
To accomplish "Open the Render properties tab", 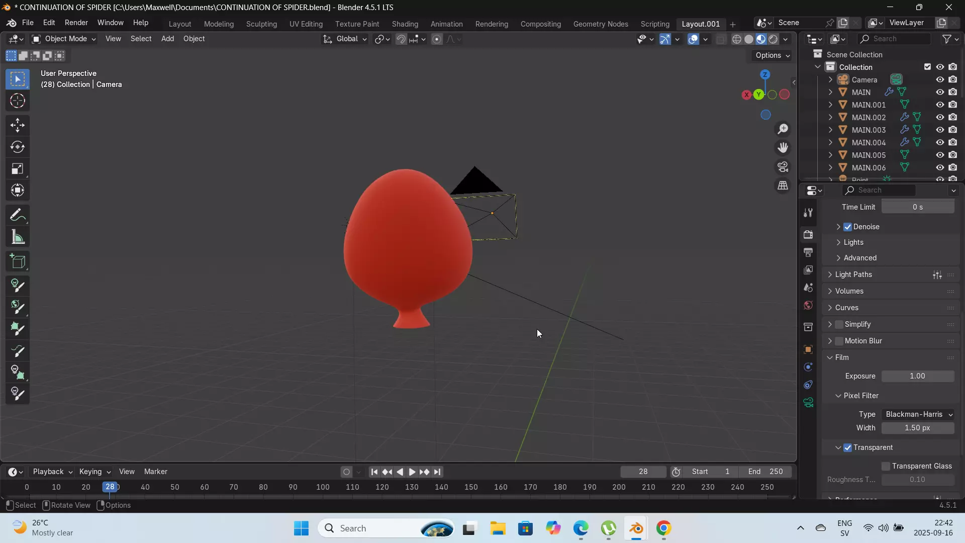I will tap(808, 234).
